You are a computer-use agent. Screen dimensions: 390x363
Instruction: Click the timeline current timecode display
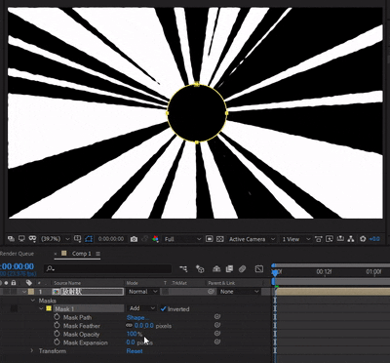coord(17,266)
